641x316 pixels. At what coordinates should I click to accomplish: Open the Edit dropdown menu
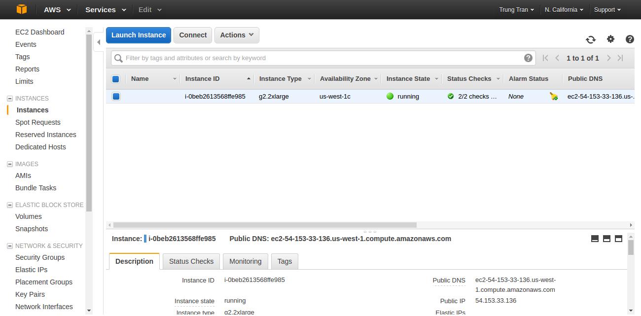(x=150, y=9)
